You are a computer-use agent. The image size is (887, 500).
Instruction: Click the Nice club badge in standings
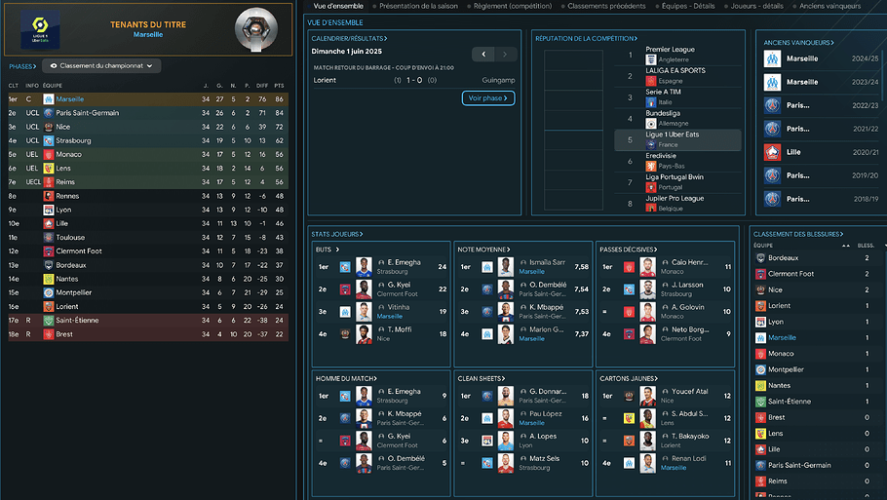pos(49,127)
